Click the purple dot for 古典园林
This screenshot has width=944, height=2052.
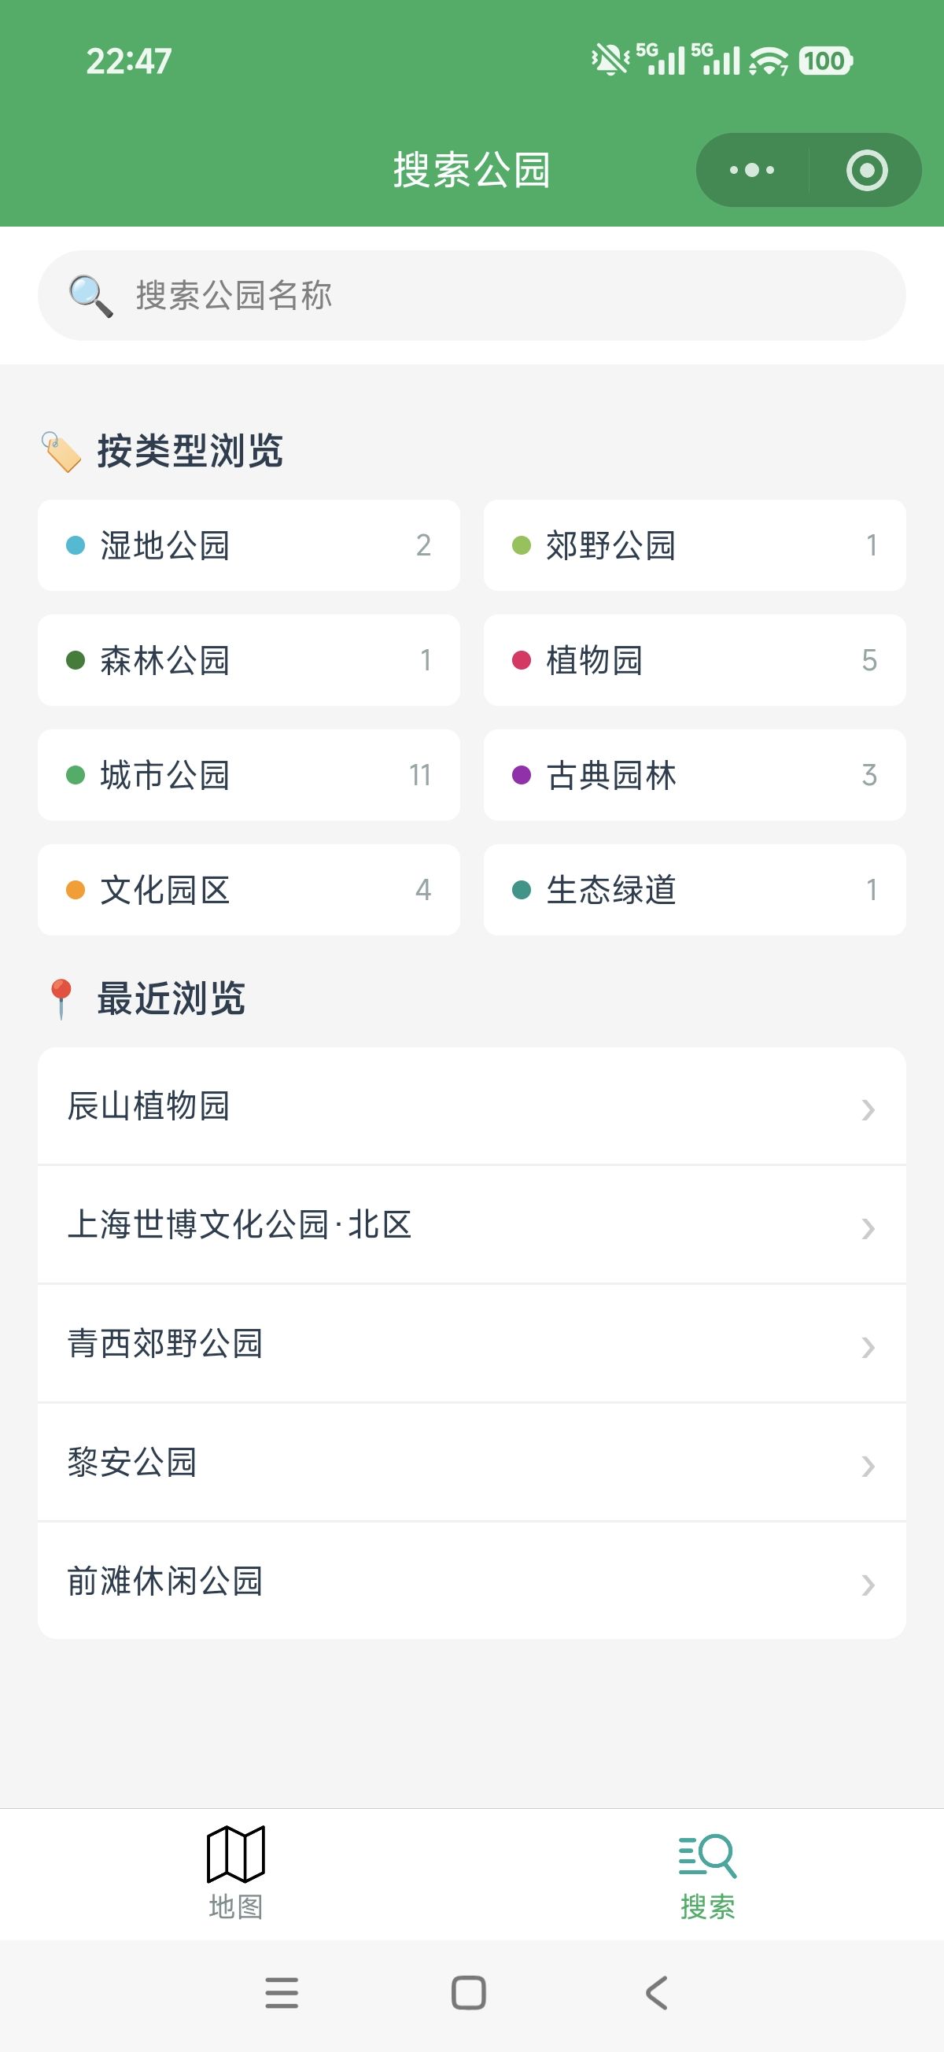tap(521, 775)
